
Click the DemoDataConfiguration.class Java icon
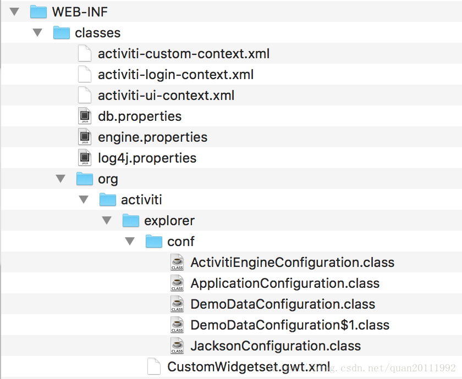coord(177,304)
